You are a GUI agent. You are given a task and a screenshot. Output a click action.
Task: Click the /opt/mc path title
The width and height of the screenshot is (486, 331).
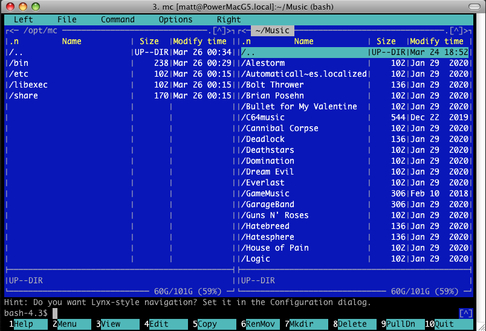40,31
